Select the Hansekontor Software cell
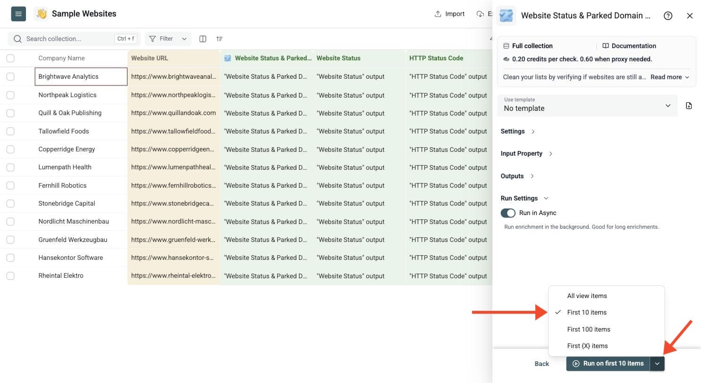Image resolution: width=701 pixels, height=383 pixels. tap(81, 258)
